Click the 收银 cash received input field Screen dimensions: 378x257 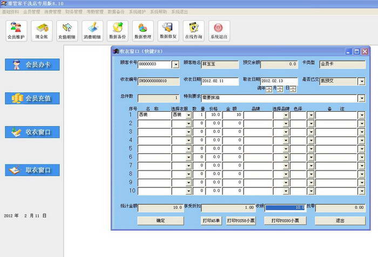pos(285,207)
